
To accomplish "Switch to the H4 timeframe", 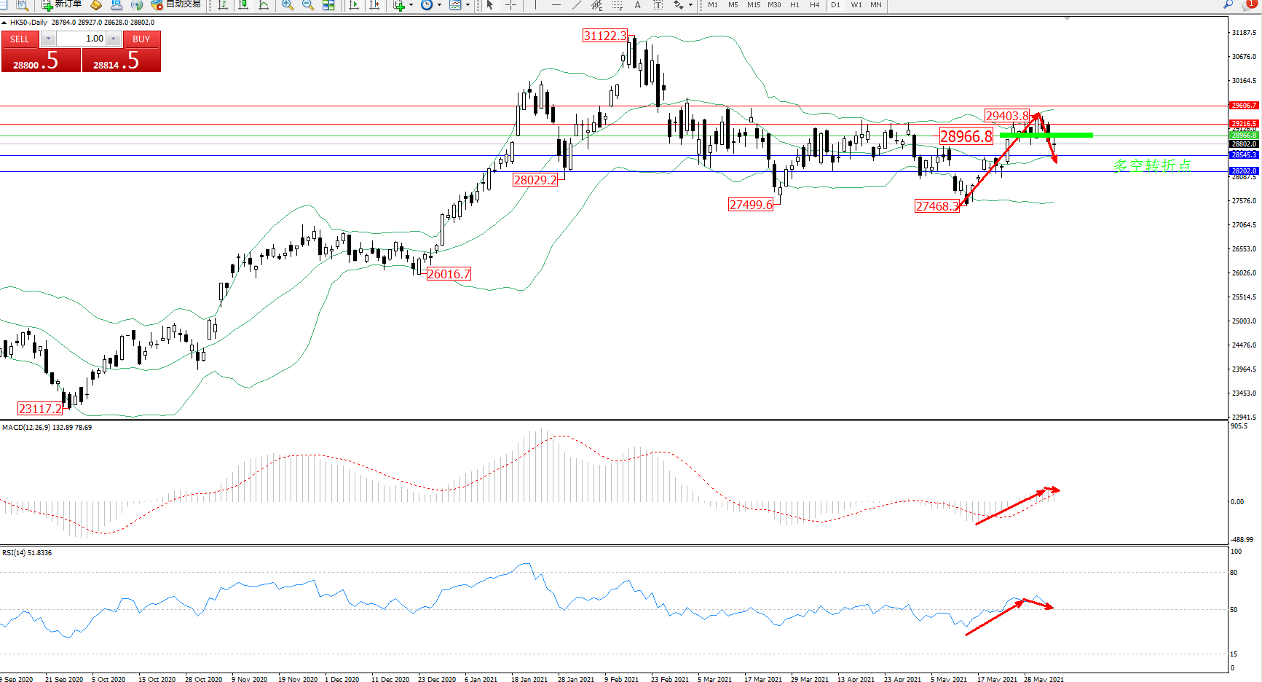I will (814, 5).
